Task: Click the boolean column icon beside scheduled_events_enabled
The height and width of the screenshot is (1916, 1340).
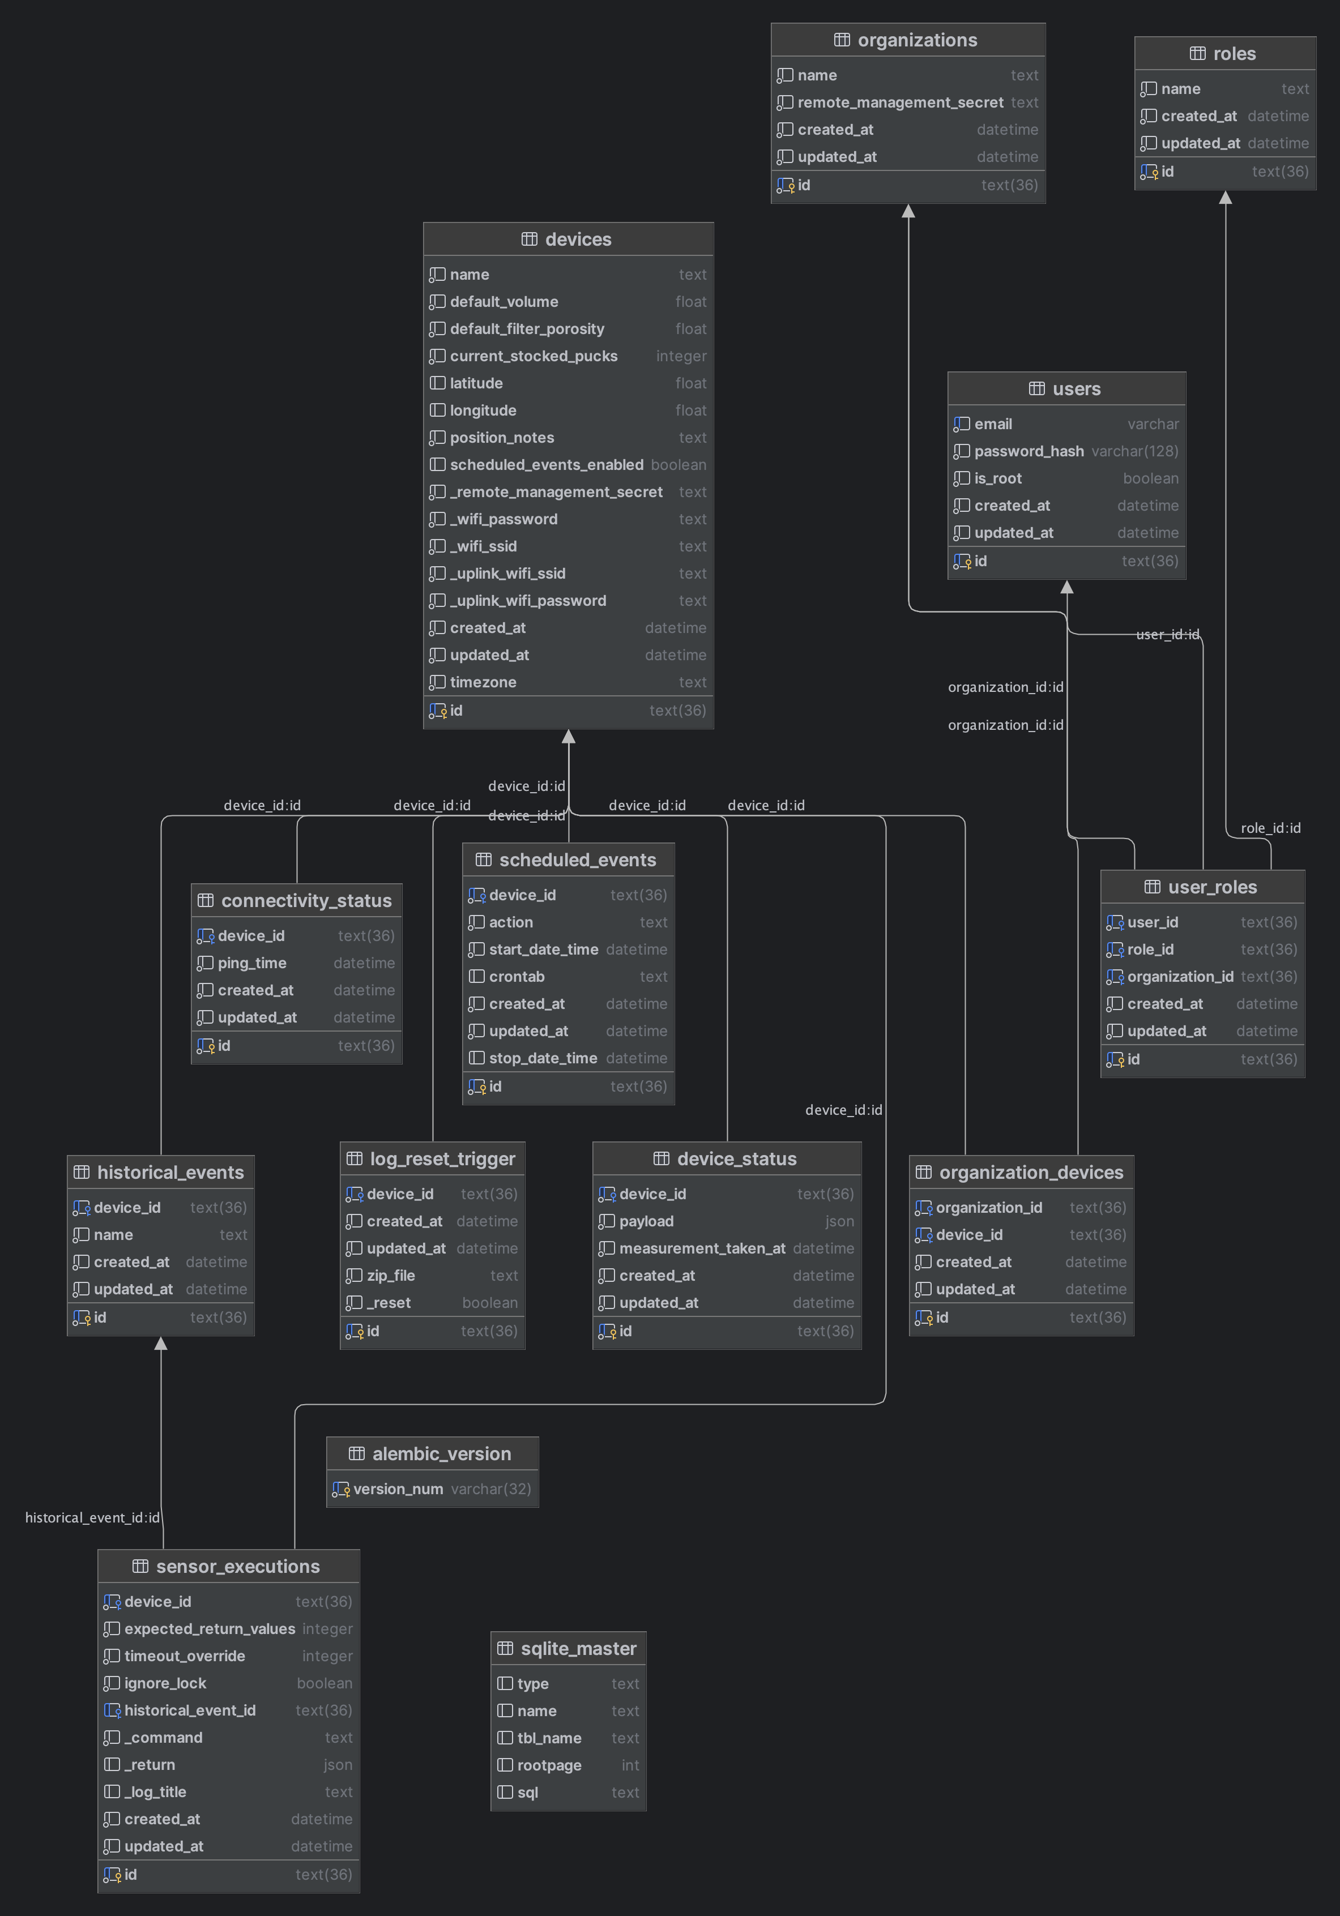Action: point(438,465)
